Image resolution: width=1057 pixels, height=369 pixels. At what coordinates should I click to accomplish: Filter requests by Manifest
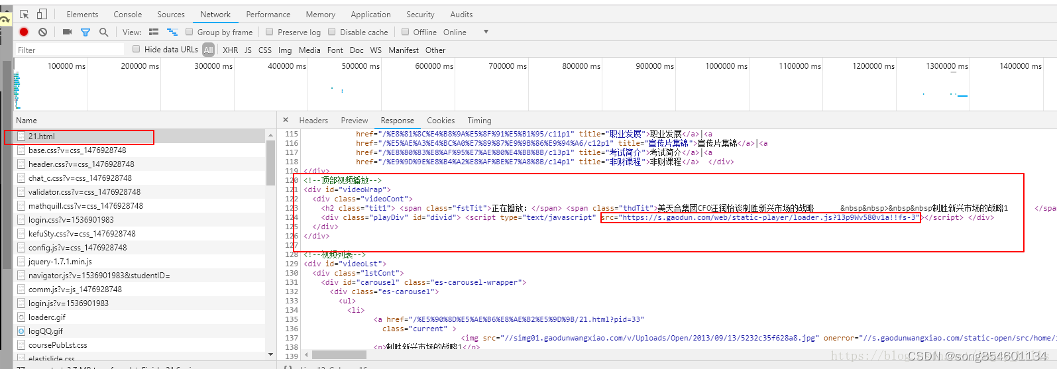click(404, 50)
